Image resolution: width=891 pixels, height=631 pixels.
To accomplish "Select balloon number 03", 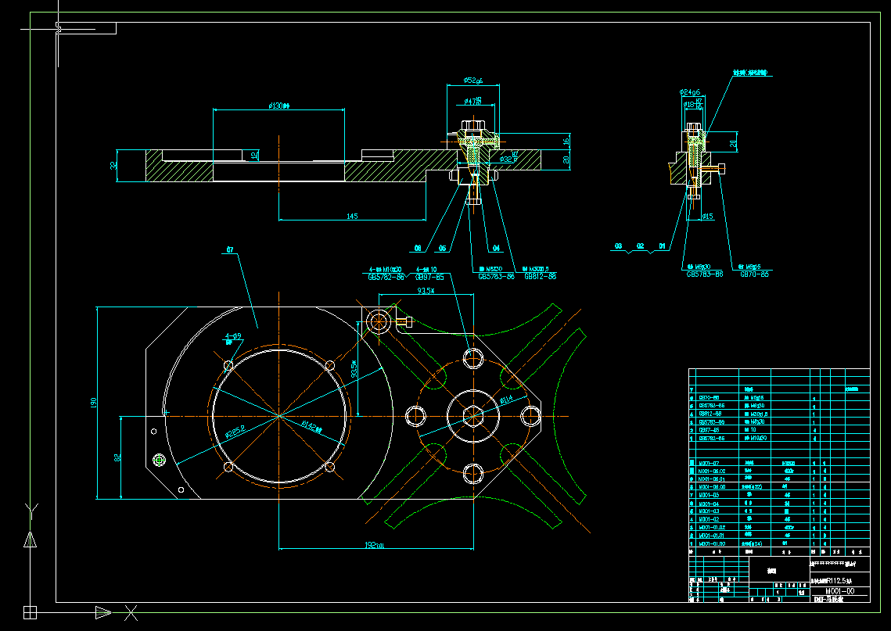I will coord(618,246).
